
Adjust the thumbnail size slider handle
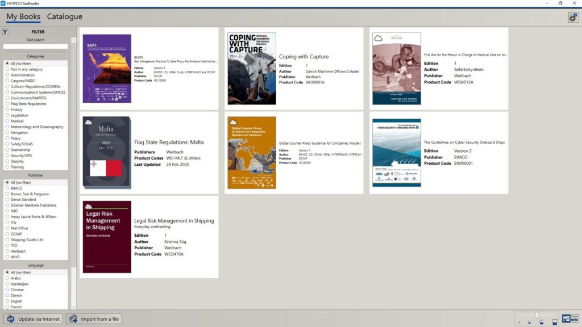tap(537, 315)
